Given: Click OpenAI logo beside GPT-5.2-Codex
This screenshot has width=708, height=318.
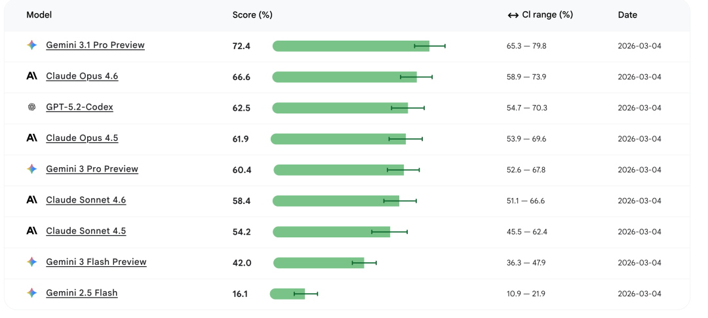Looking at the screenshot, I should point(31,108).
